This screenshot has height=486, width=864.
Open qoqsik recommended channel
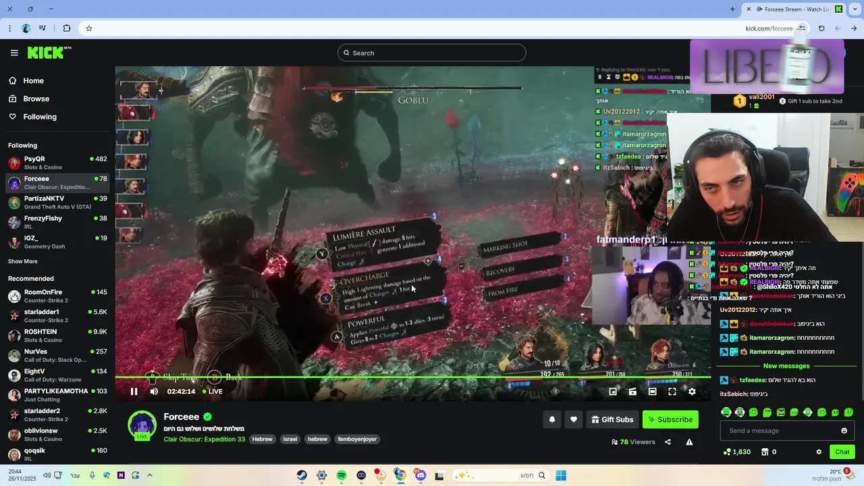point(57,454)
